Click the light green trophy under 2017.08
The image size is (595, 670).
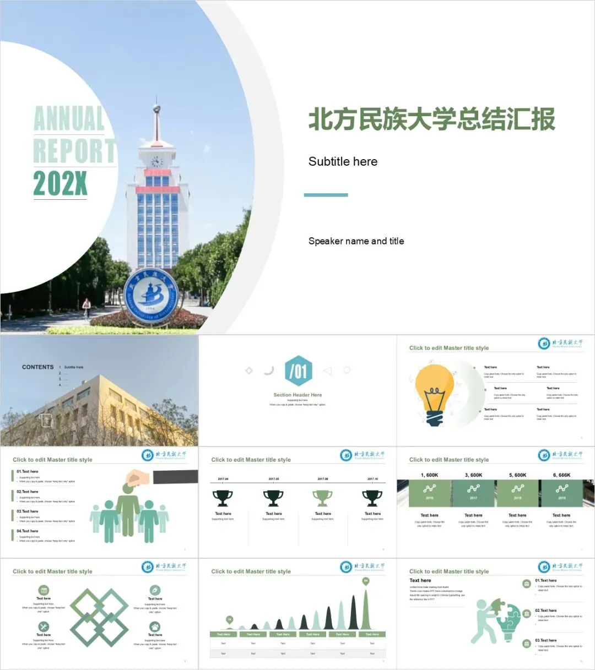tap(323, 498)
